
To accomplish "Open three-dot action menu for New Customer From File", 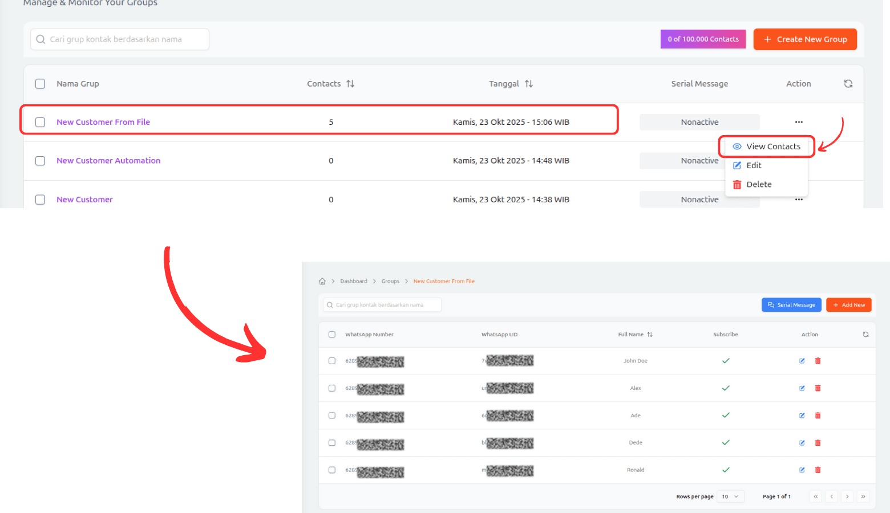I will (799, 122).
